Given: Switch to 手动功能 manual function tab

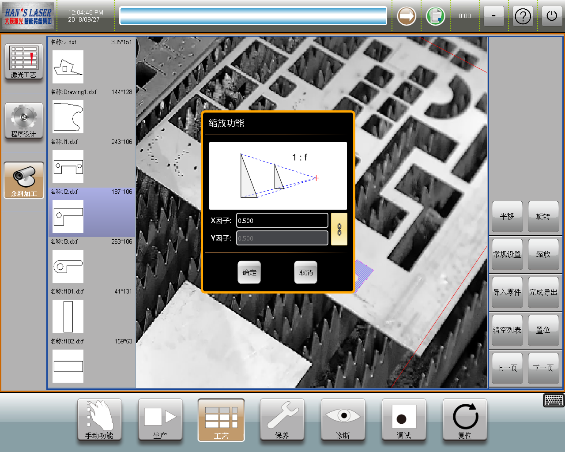Looking at the screenshot, I should tap(99, 420).
